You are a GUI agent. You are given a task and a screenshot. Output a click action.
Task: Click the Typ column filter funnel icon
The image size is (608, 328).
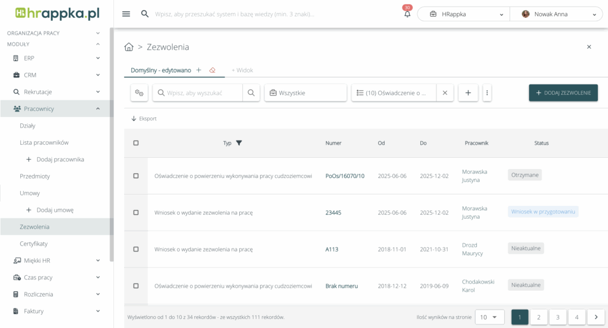point(239,143)
